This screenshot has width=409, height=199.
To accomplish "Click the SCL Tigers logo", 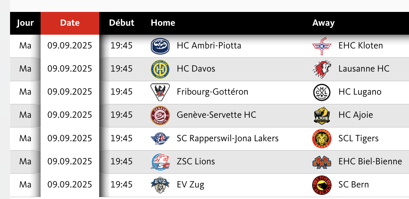I will tap(321, 139).
